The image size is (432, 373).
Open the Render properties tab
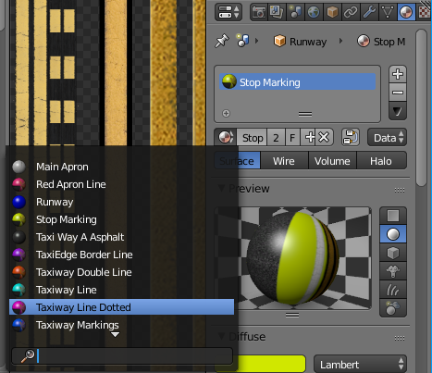(x=259, y=12)
